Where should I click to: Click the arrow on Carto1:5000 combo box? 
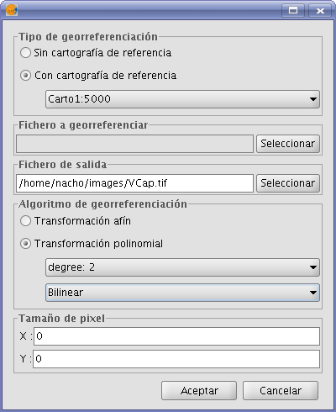313,99
